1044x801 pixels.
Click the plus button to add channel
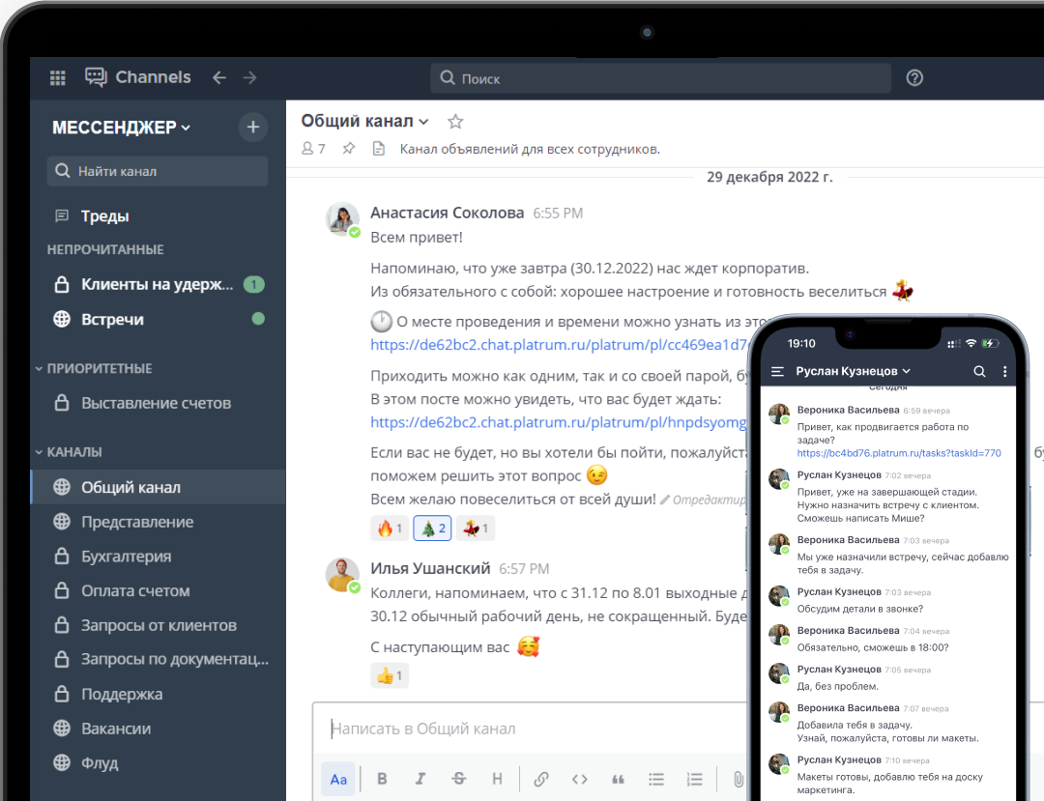[x=253, y=128]
